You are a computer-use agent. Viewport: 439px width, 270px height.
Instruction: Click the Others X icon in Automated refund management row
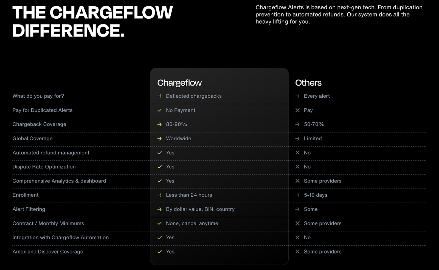click(x=297, y=153)
